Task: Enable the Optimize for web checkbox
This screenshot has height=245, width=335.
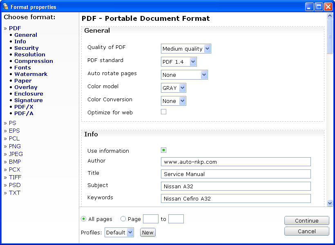Action: [163, 112]
